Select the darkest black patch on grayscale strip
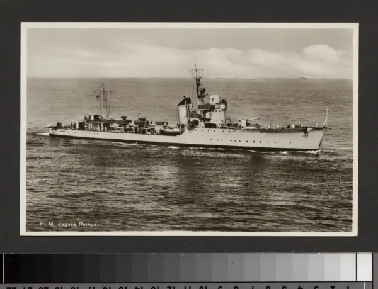Image resolution: width=378 pixels, height=289 pixels. click(x=11, y=268)
